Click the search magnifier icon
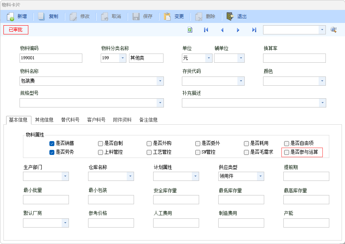 tap(334, 30)
